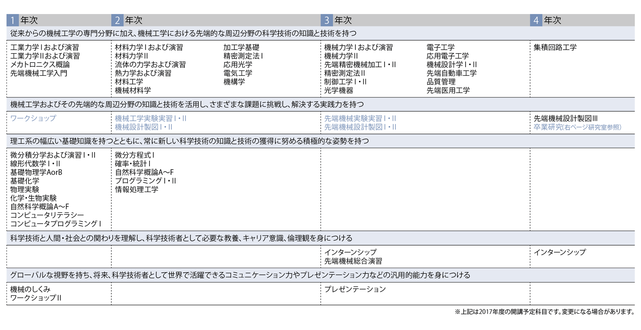Screen dimensions: 641x330
Task: Click 確率・統計Ⅰ entry
Action: click(133, 164)
